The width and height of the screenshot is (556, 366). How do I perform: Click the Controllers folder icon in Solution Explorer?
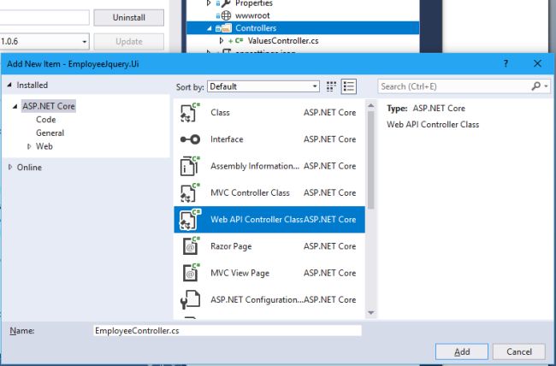(226, 28)
